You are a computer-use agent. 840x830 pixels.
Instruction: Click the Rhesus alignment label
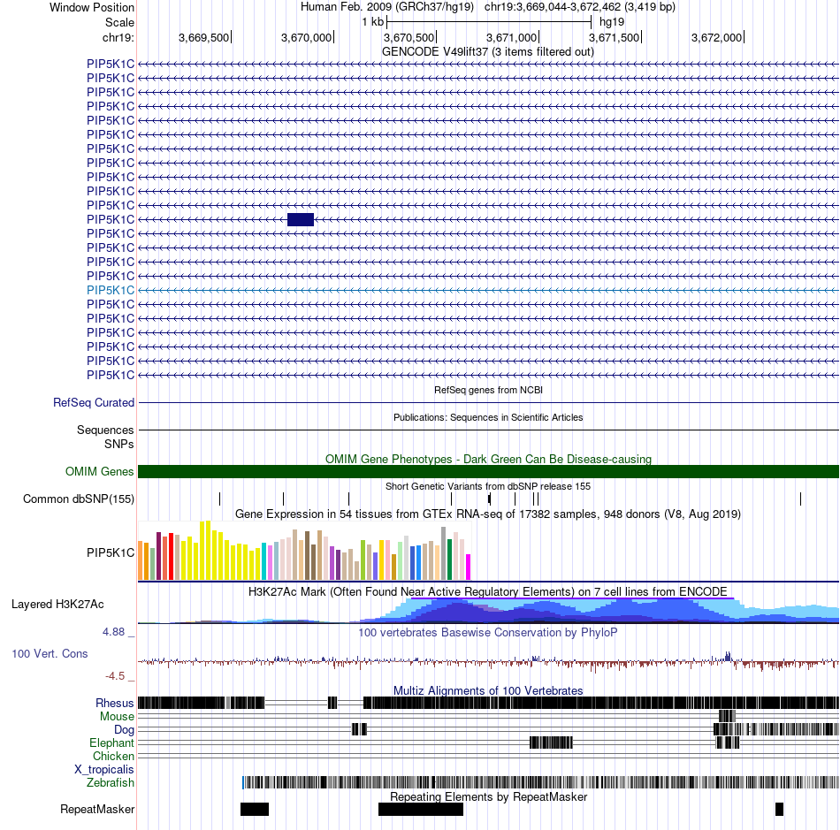pos(115,703)
